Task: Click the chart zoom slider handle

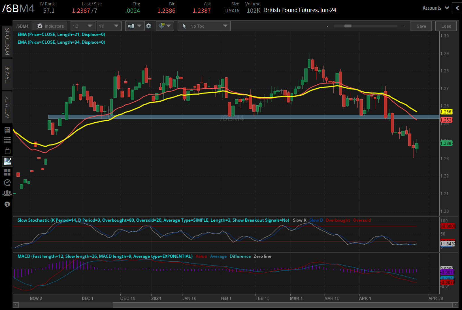Action: [348, 26]
